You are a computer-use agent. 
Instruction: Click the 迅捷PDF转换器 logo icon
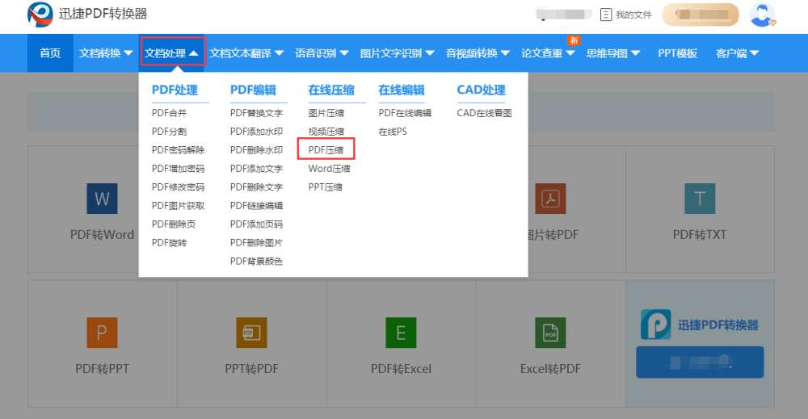40,15
